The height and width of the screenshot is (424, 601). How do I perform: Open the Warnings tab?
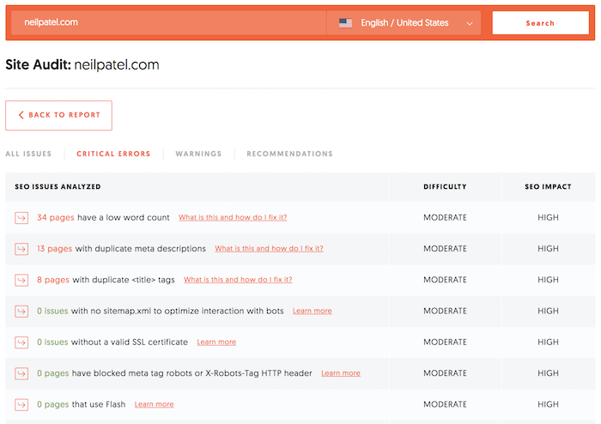[x=198, y=154]
